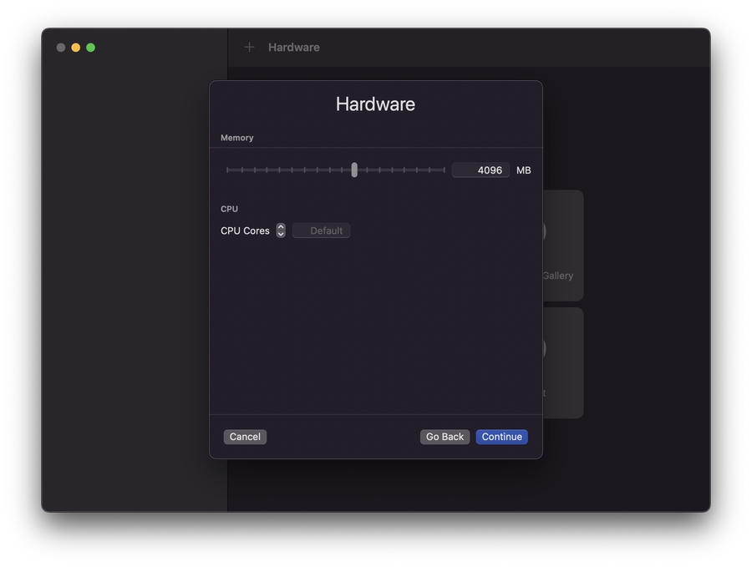Focus the memory field showing 4096

480,170
